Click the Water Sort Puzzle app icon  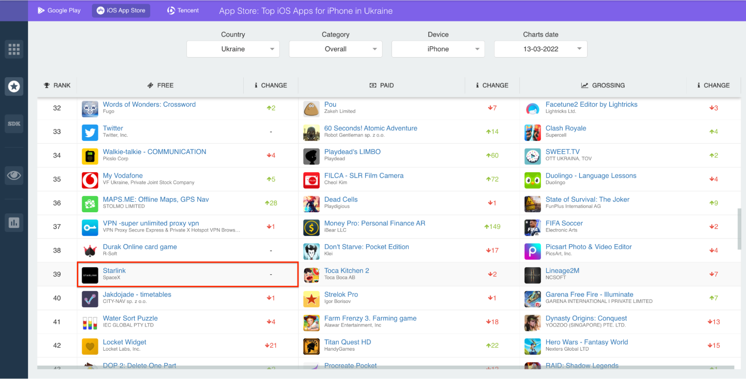90,323
